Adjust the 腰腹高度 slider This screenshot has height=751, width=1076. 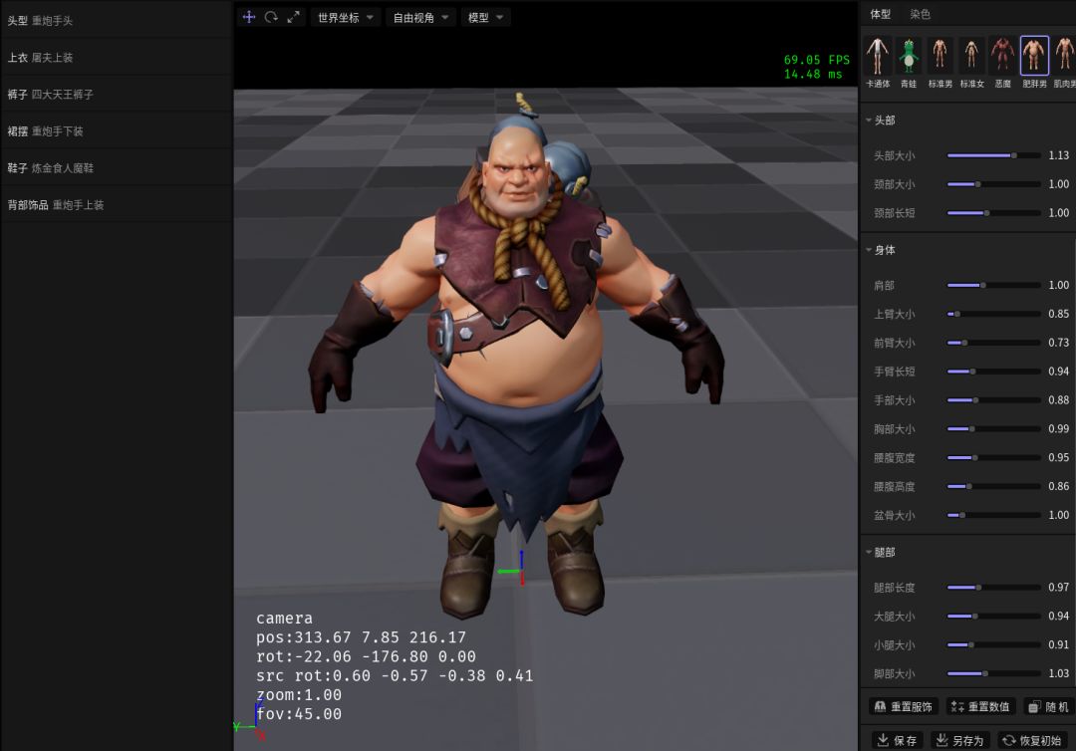(993, 486)
